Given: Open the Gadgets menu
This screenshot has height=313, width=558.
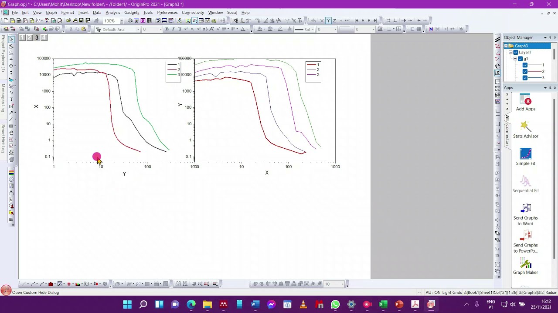Looking at the screenshot, I should click(132, 13).
